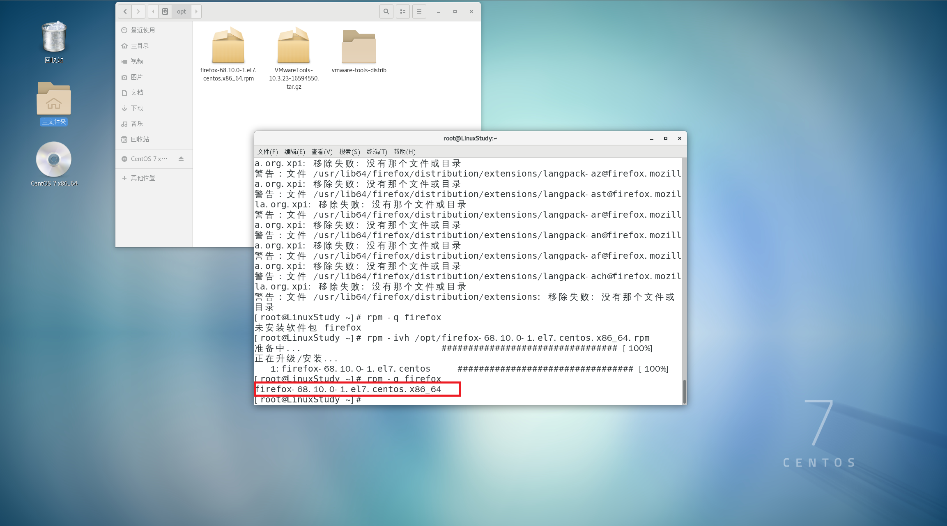Click the right path-bar scroll arrow

click(x=196, y=11)
